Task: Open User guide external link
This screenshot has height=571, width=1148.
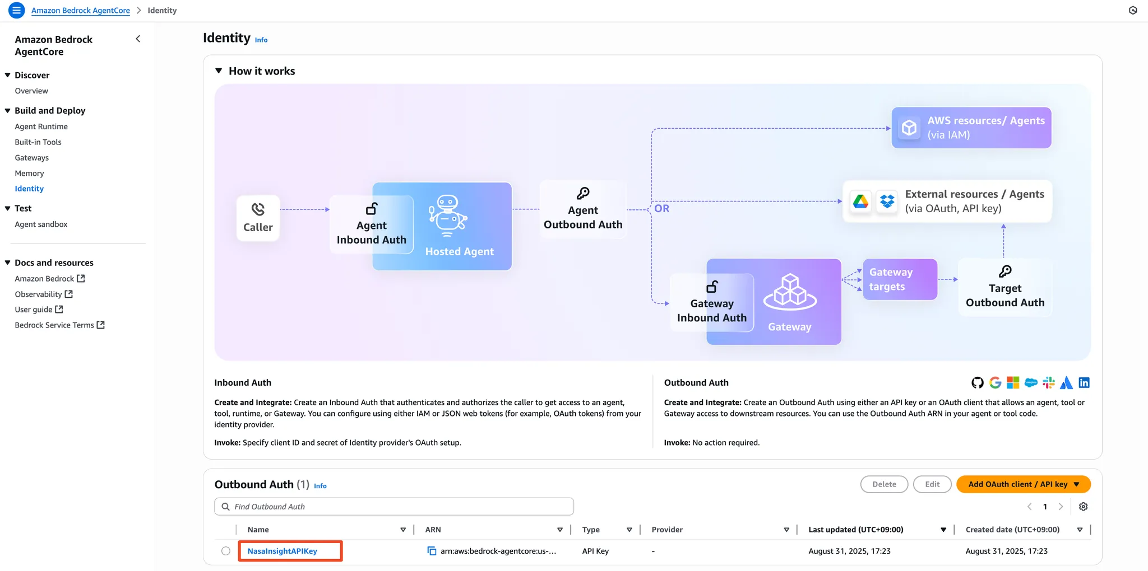Action: [x=39, y=310]
